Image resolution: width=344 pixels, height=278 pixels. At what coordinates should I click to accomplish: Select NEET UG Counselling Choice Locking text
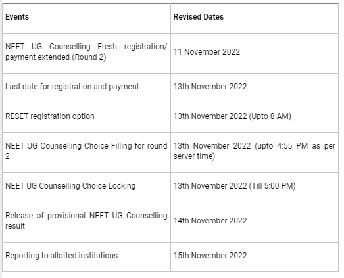pyautogui.click(x=70, y=186)
